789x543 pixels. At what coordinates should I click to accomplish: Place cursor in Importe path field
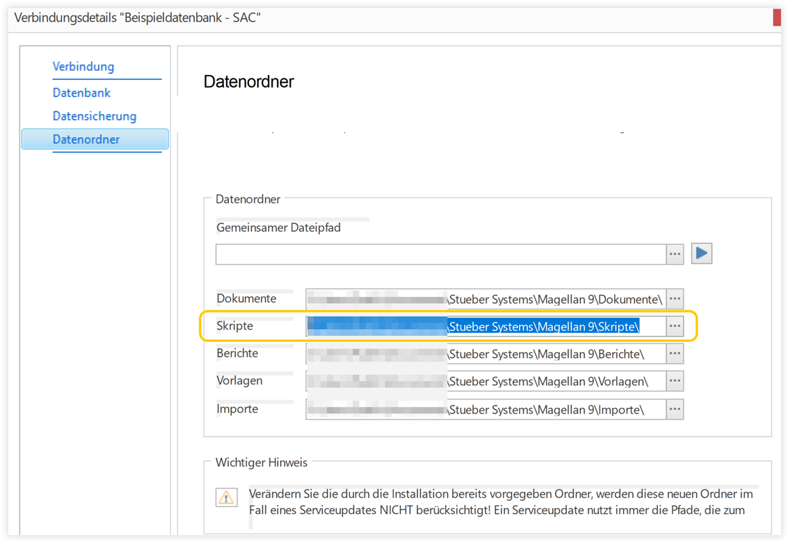click(x=486, y=409)
